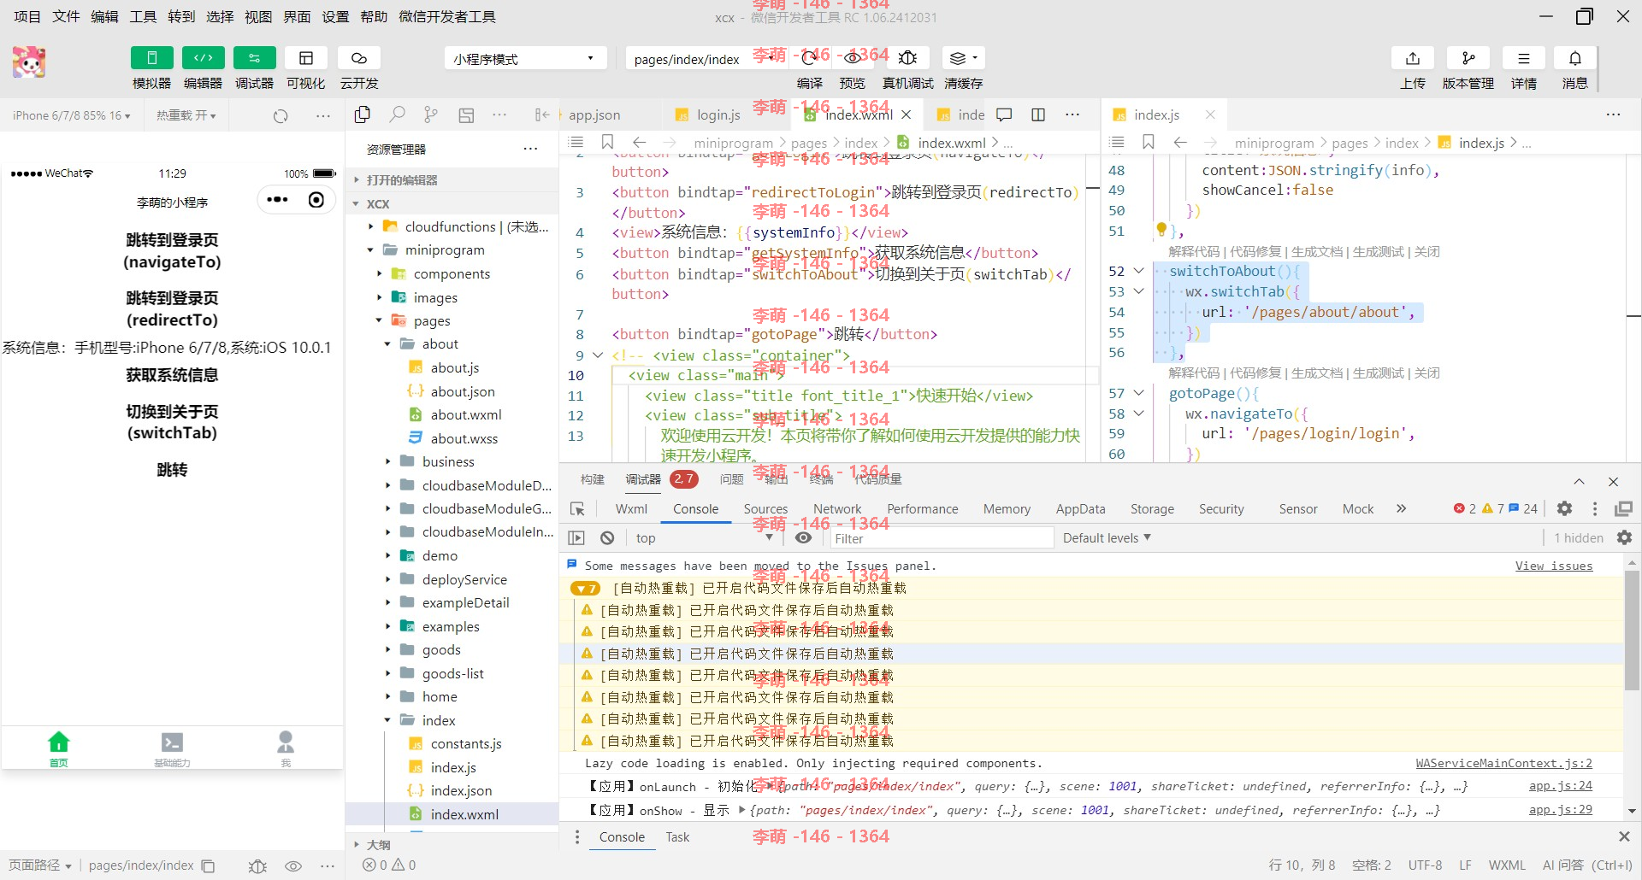Open the 消息 notifications bell

1575,58
